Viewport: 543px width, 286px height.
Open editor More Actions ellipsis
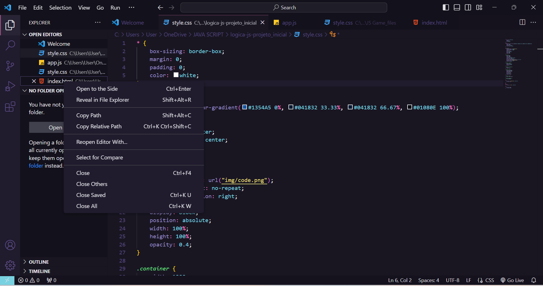coord(533,22)
